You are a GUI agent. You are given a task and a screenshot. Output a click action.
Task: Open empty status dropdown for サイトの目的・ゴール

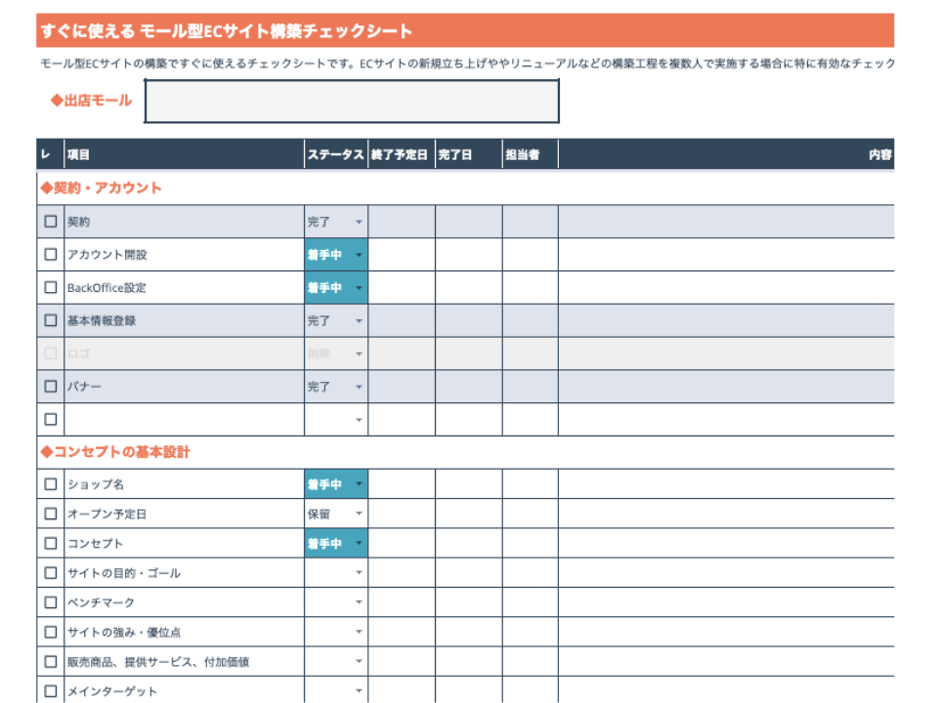(x=359, y=573)
